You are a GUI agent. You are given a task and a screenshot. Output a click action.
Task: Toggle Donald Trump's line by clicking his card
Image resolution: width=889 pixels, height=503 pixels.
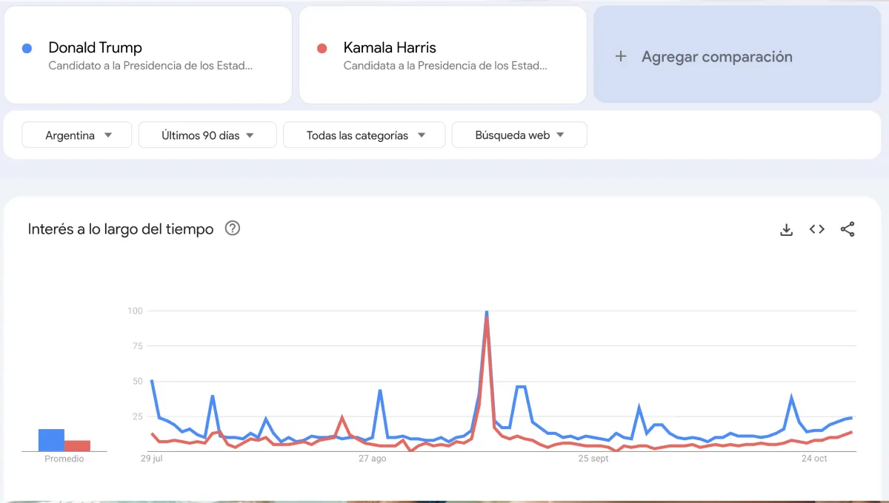pos(148,54)
